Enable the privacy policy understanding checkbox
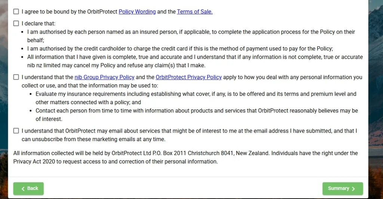This screenshot has height=199, width=383. pyautogui.click(x=16, y=77)
